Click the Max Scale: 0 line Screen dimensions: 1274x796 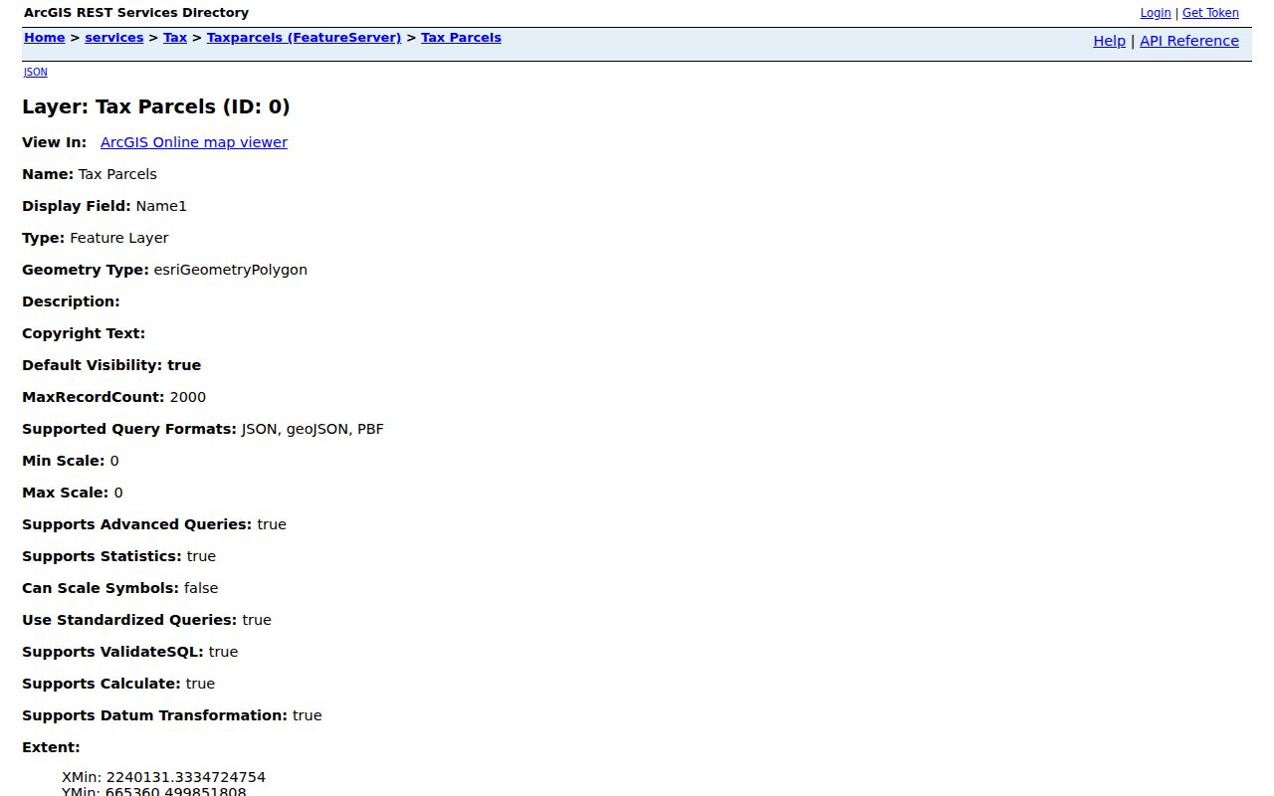coord(73,493)
